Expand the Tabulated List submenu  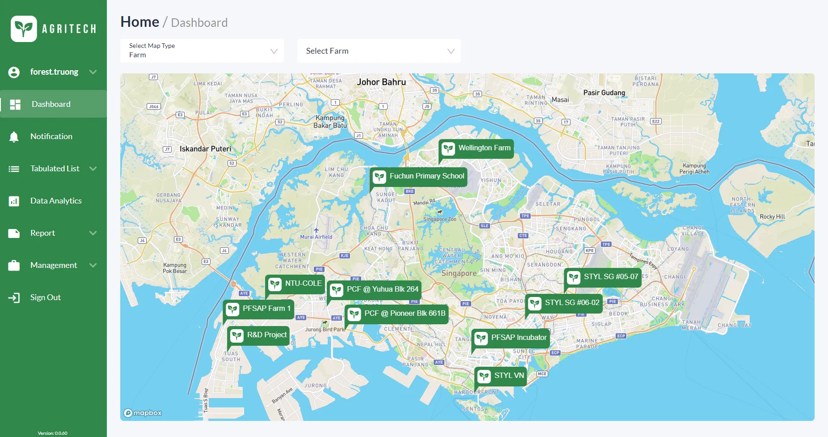tap(93, 169)
